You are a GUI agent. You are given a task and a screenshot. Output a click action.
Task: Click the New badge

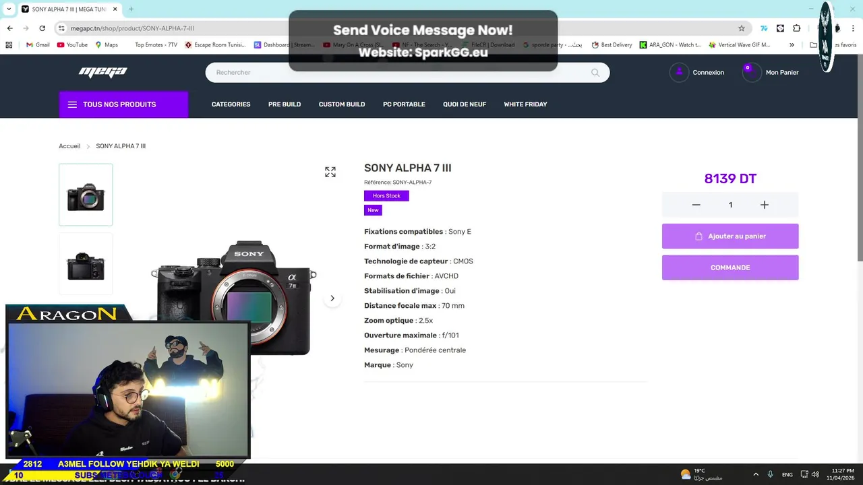373,210
